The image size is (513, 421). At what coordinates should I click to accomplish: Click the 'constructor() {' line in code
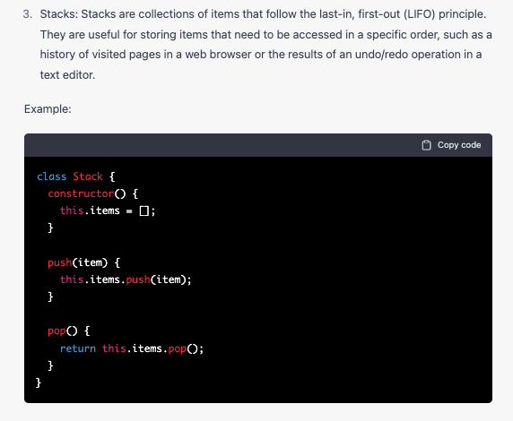93,193
